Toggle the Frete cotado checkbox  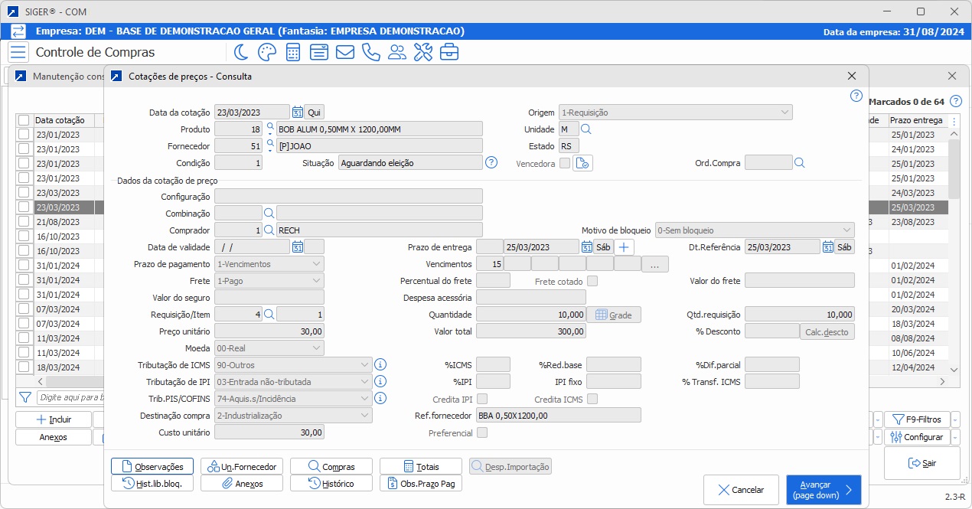pos(592,281)
